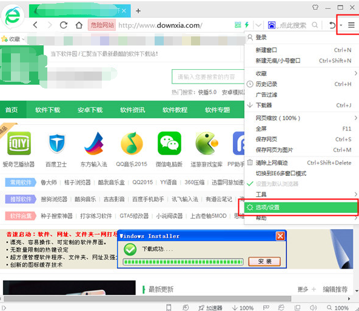This screenshot has width=359, height=311.
Task: Choose 保存网页 in the menu
Action: click(x=301, y=139)
